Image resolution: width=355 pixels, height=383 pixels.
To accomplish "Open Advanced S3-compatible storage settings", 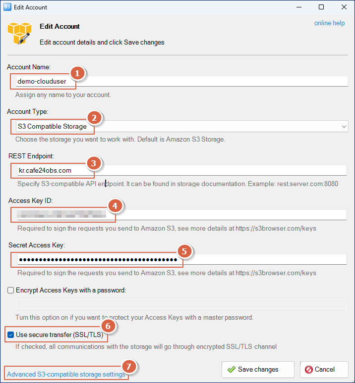I will coord(66,374).
